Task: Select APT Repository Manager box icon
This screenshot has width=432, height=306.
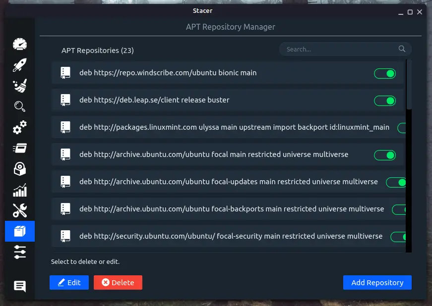Action: (20, 231)
